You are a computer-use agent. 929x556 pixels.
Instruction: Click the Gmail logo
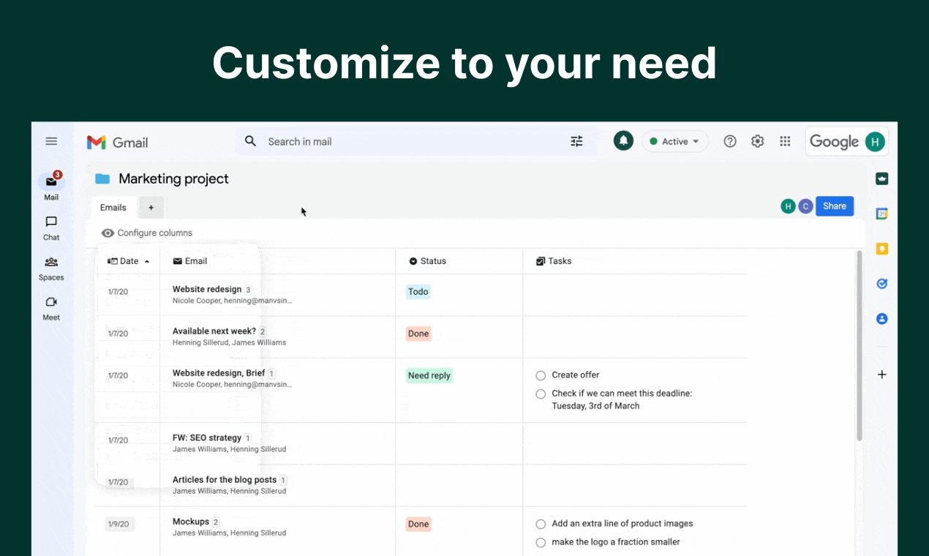coord(117,143)
